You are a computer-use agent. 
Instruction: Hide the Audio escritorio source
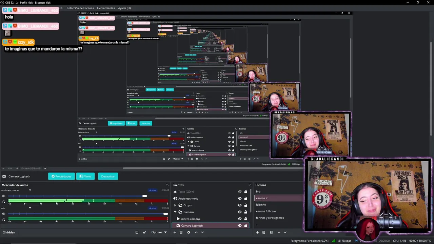point(240,199)
